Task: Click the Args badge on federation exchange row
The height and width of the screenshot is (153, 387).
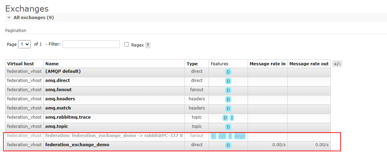Action: click(240, 136)
